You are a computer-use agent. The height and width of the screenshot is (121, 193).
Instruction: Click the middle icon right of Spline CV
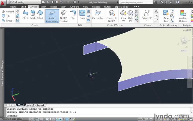pyautogui.click(x=156, y=16)
